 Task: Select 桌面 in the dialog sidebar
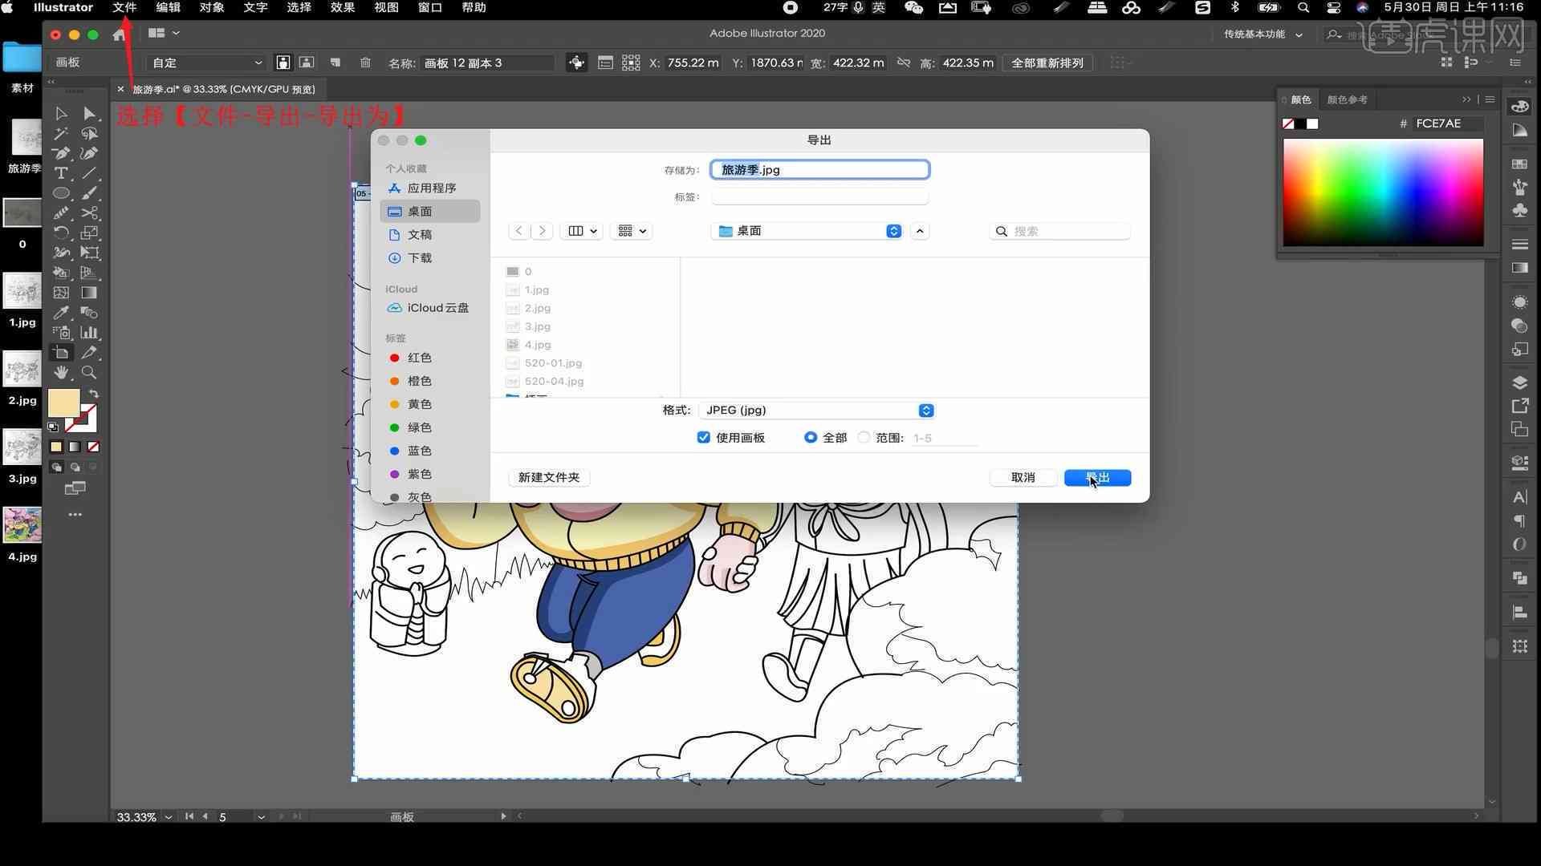(x=430, y=212)
